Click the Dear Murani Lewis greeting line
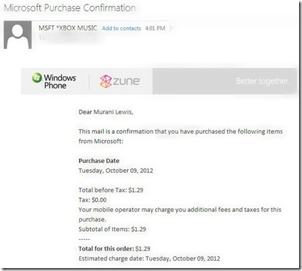 tap(106, 112)
